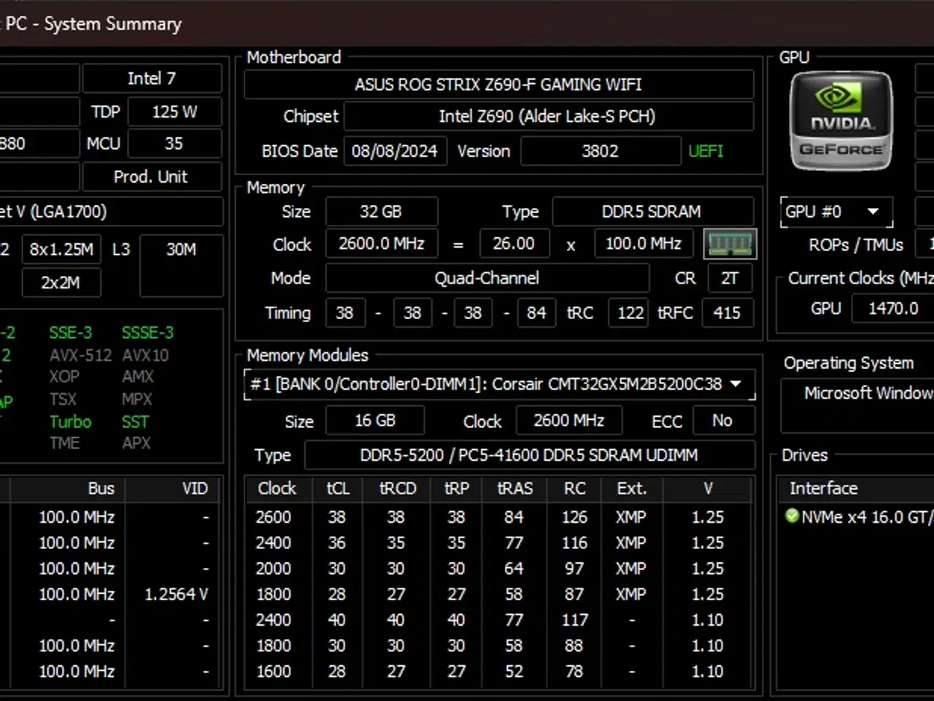Viewport: 934px width, 701px height.
Task: Click the APX feature label
Action: 136,443
